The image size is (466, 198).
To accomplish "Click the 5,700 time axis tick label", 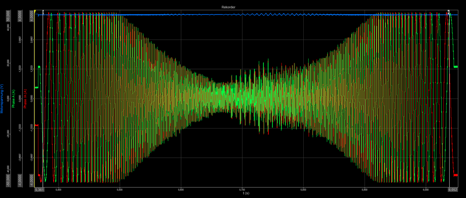I will (242, 189).
